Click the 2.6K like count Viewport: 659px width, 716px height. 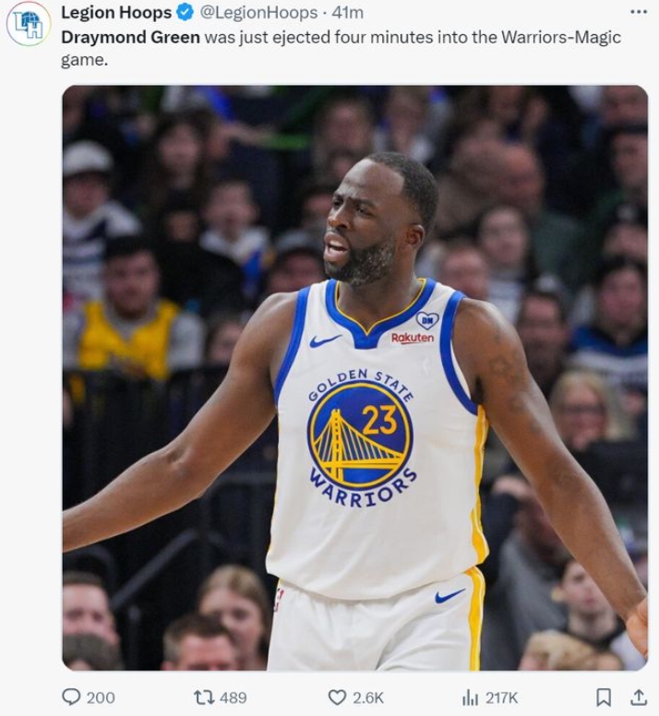coord(368,698)
